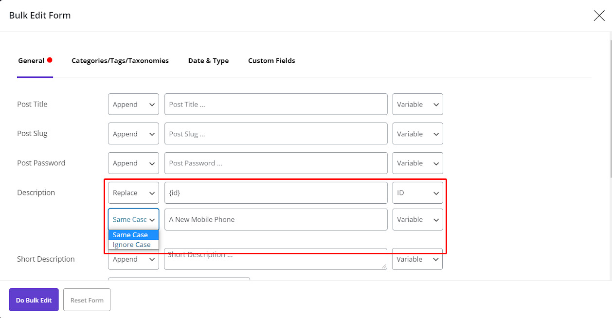The image size is (612, 318).
Task: Click the 'A New Mobile Phone' replacement field
Action: [x=276, y=219]
